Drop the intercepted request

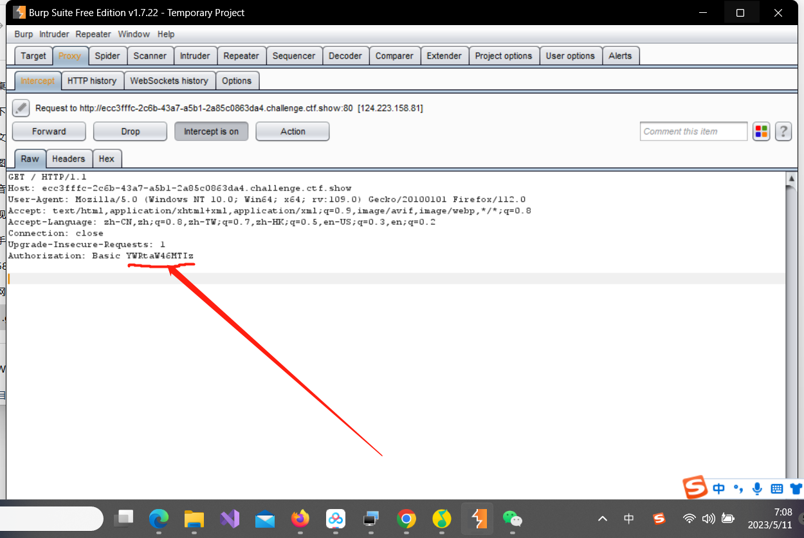(130, 131)
